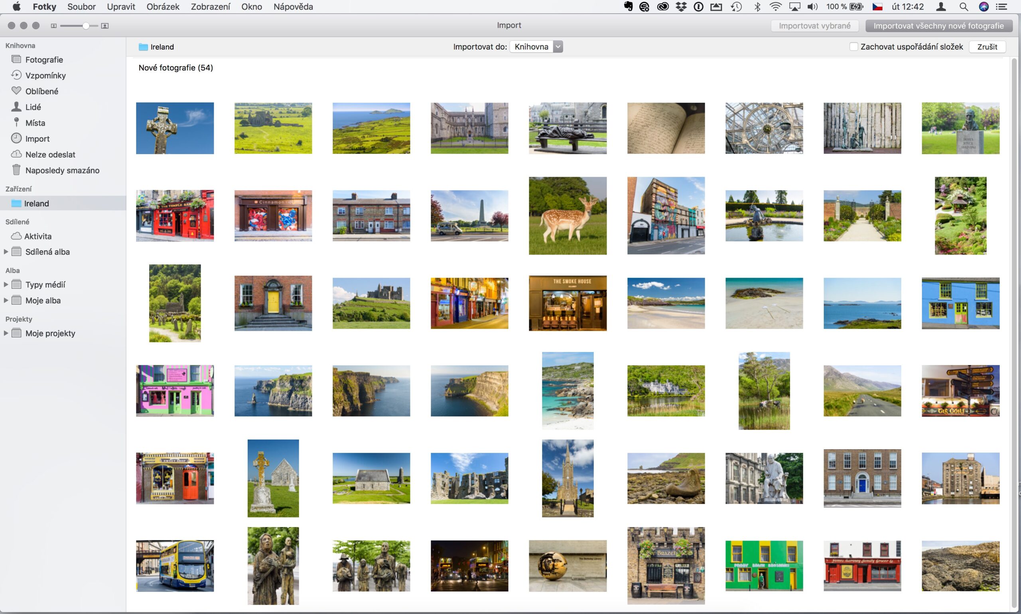The width and height of the screenshot is (1021, 614).
Task: Open the Vzpomínky memories icon in sidebar
Action: tap(16, 75)
